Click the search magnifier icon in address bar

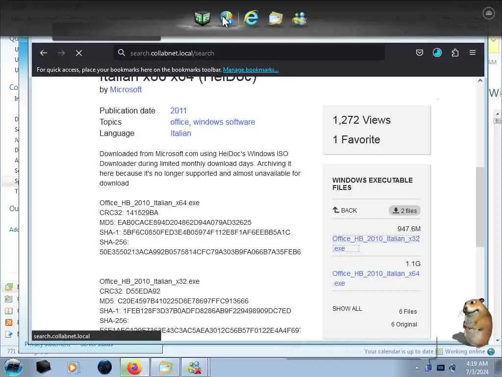pyautogui.click(x=122, y=53)
